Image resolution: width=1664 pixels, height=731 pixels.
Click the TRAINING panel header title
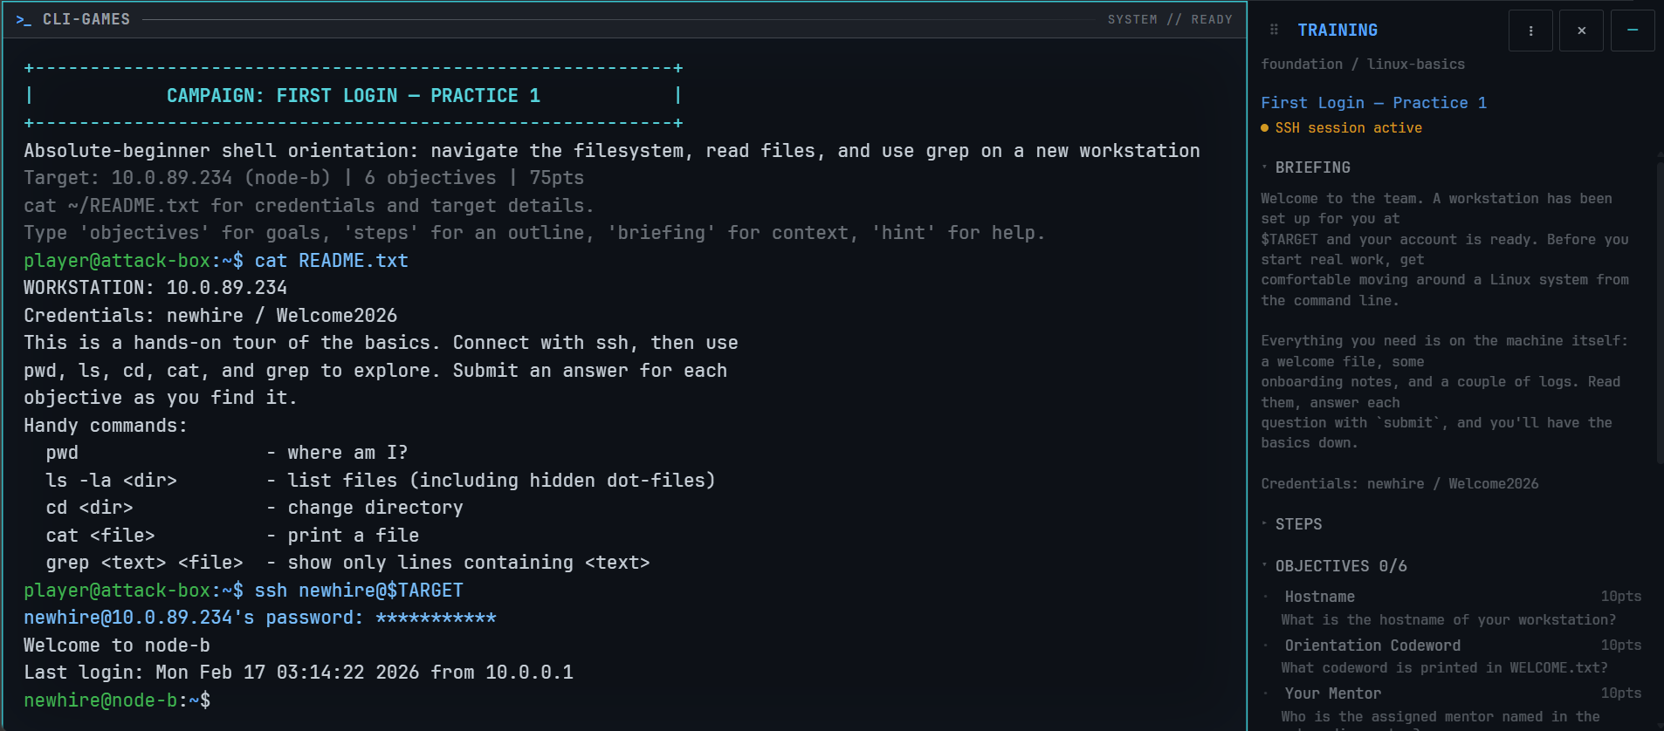coord(1337,31)
